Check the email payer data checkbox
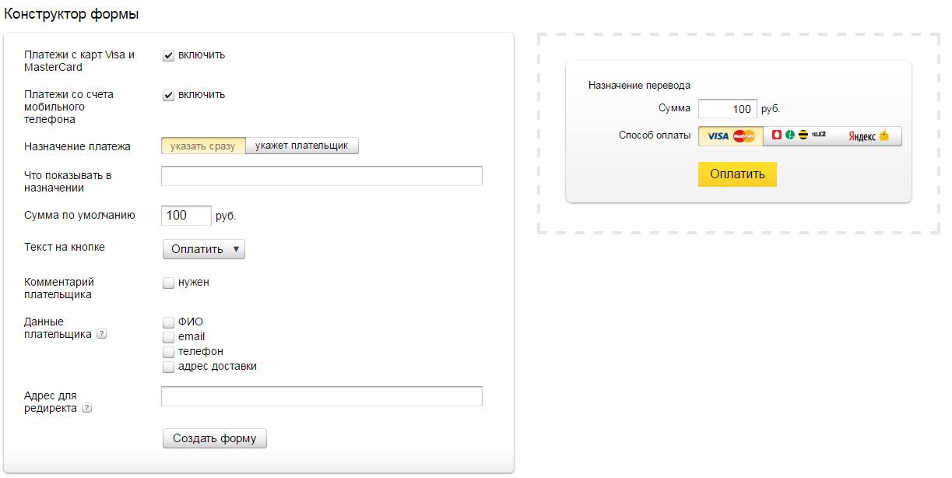 pyautogui.click(x=168, y=337)
